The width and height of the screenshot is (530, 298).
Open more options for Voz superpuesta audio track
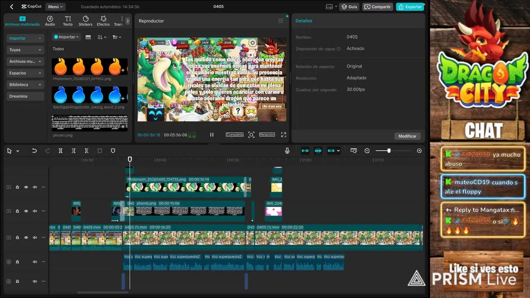[43, 262]
